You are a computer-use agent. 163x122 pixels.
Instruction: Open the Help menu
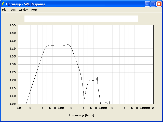click(34, 10)
